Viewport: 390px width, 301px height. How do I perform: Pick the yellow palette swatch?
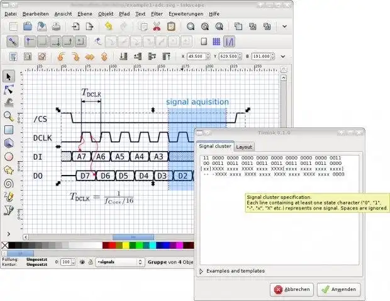pyautogui.click(x=126, y=245)
